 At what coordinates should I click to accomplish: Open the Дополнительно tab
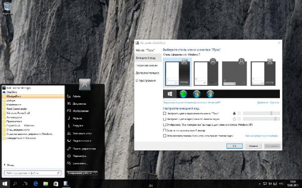point(147,73)
